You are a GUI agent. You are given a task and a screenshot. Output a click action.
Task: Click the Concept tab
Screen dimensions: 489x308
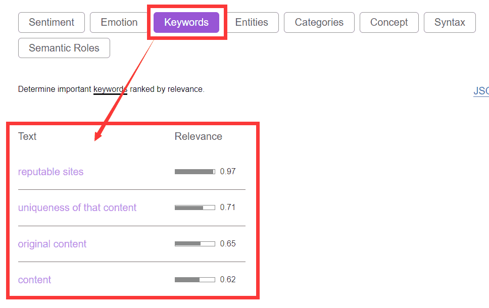pos(389,23)
